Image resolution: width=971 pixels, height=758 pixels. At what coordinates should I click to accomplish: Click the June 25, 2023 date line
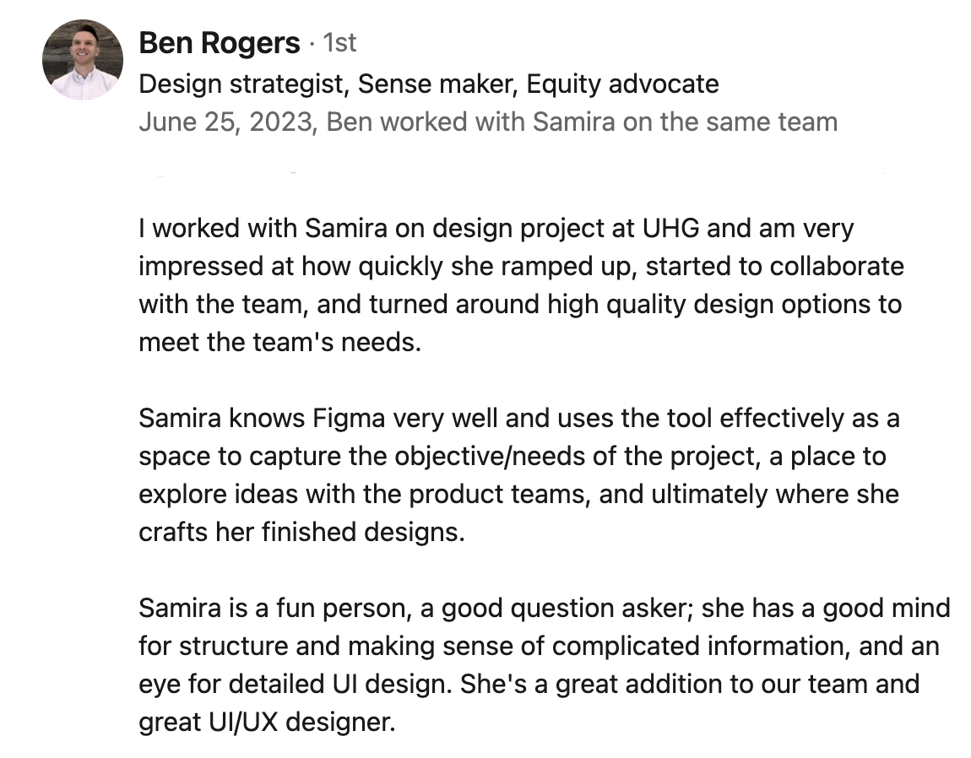point(488,122)
